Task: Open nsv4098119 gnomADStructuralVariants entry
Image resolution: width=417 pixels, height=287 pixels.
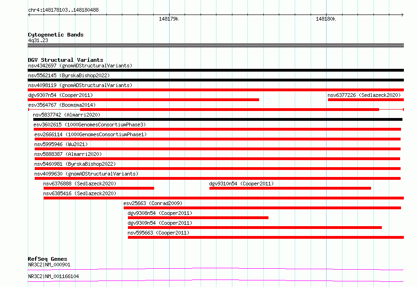Action: 80,85
